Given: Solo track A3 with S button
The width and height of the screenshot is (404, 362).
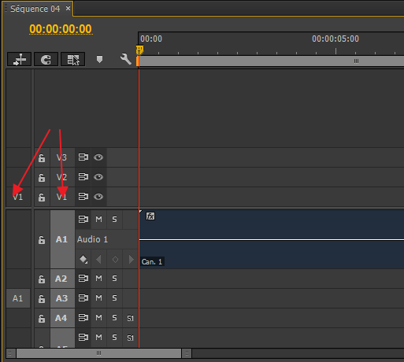Looking at the screenshot, I should (114, 298).
